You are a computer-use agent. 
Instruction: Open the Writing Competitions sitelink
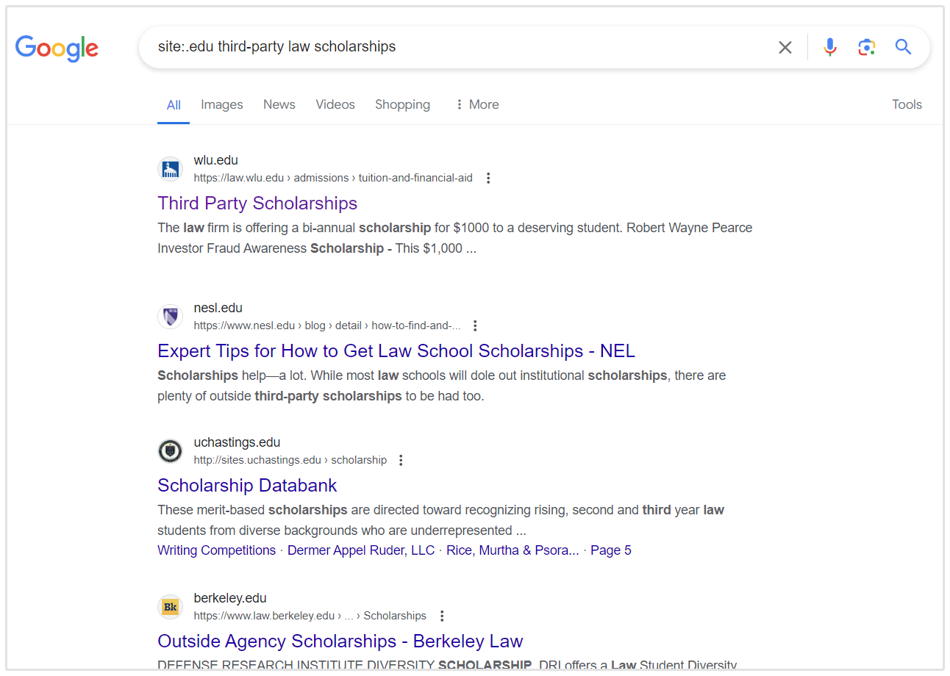pyautogui.click(x=216, y=550)
